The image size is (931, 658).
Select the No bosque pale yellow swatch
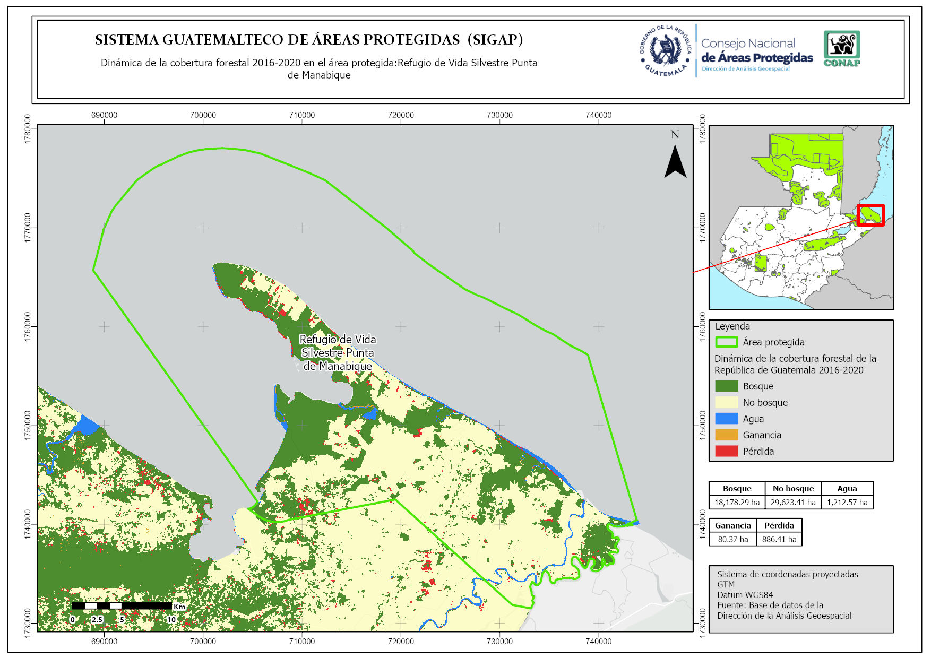point(726,403)
